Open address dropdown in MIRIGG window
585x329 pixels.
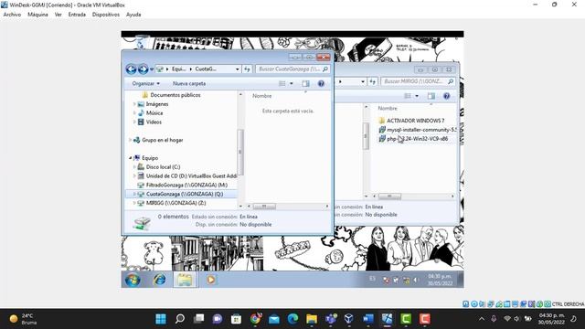click(363, 81)
